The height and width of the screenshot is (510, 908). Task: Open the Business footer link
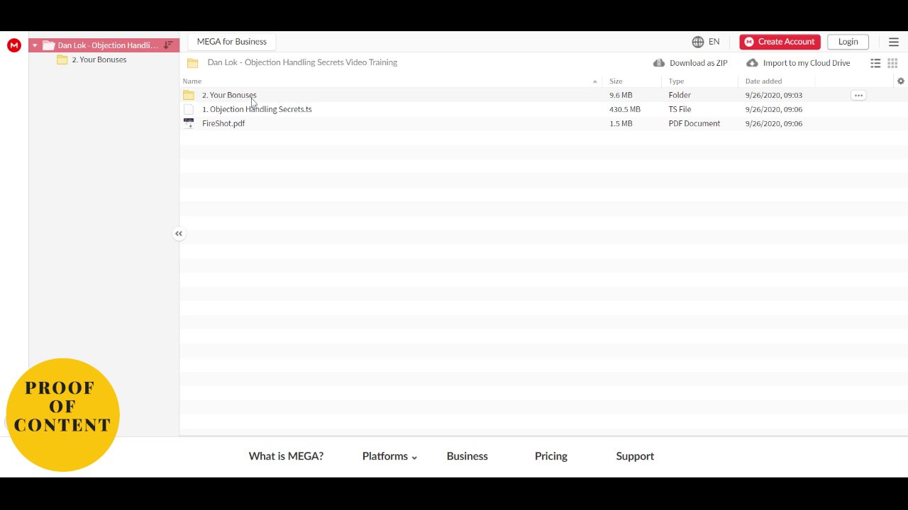(x=467, y=456)
